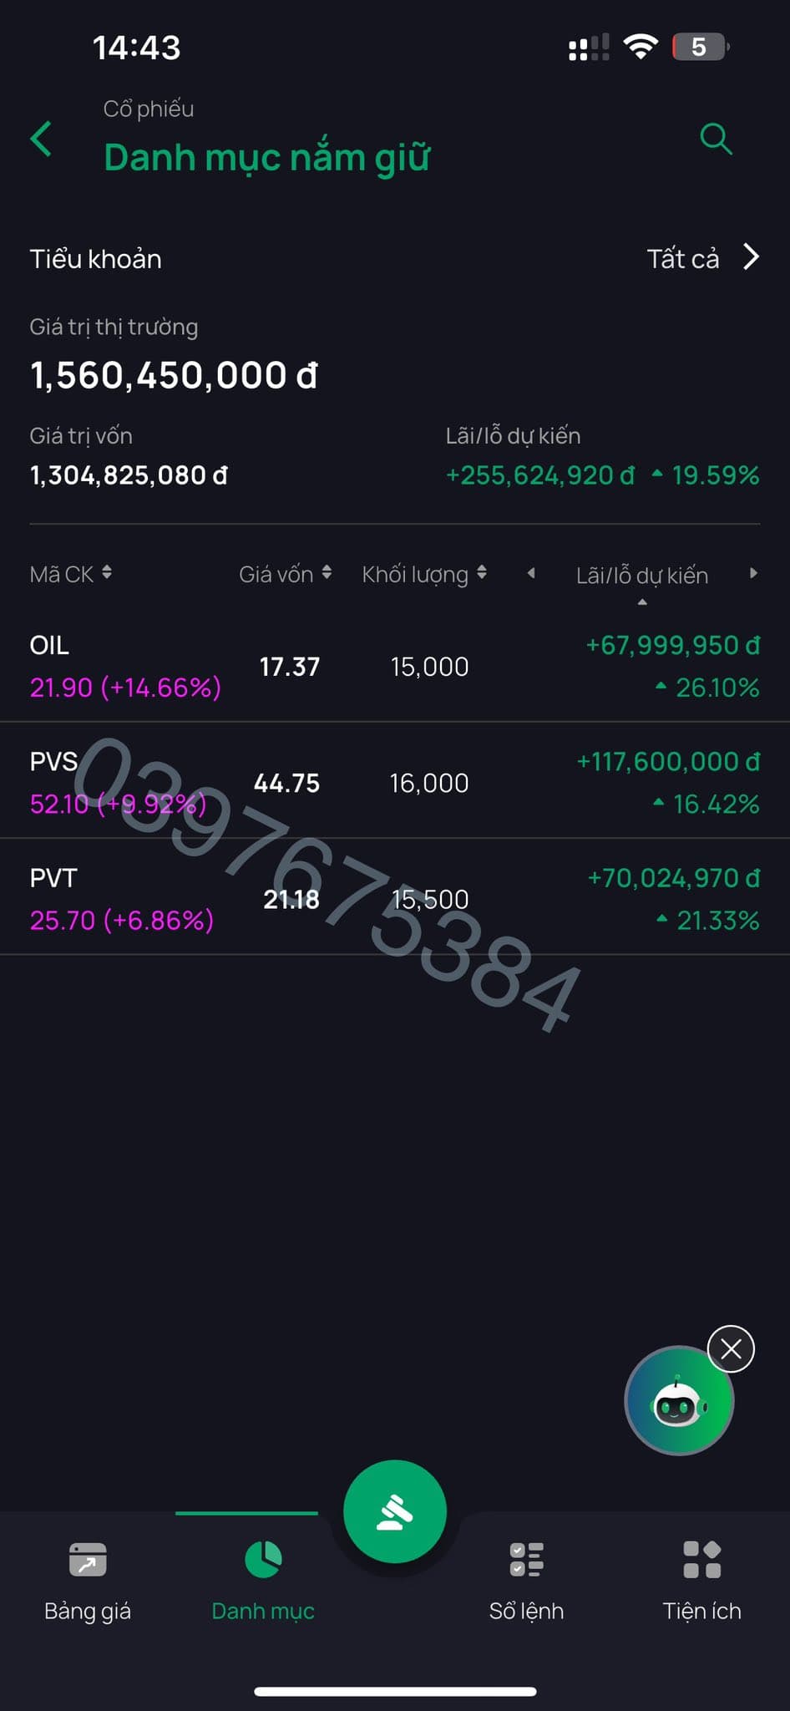Open the OIL stock holding row

394,666
